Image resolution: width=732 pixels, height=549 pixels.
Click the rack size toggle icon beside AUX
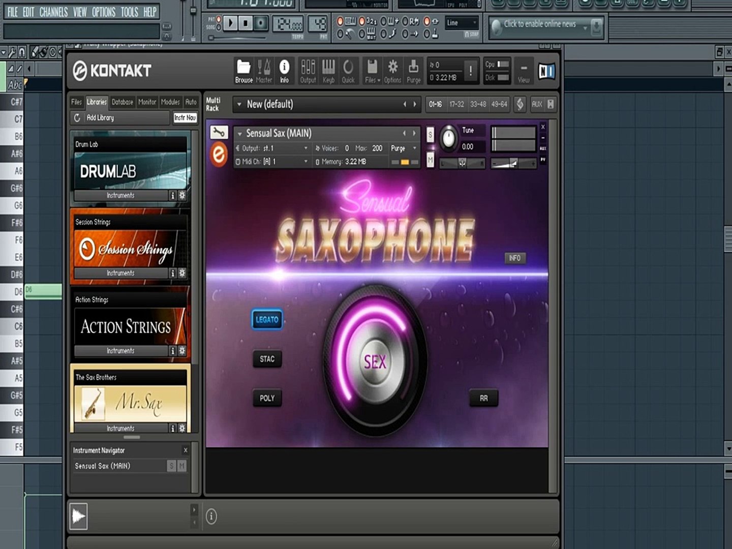click(551, 104)
